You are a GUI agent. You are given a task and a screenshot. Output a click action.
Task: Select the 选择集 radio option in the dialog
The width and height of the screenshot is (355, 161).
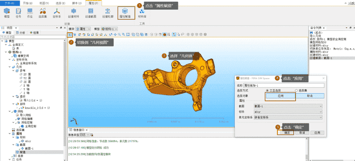tap(301, 91)
